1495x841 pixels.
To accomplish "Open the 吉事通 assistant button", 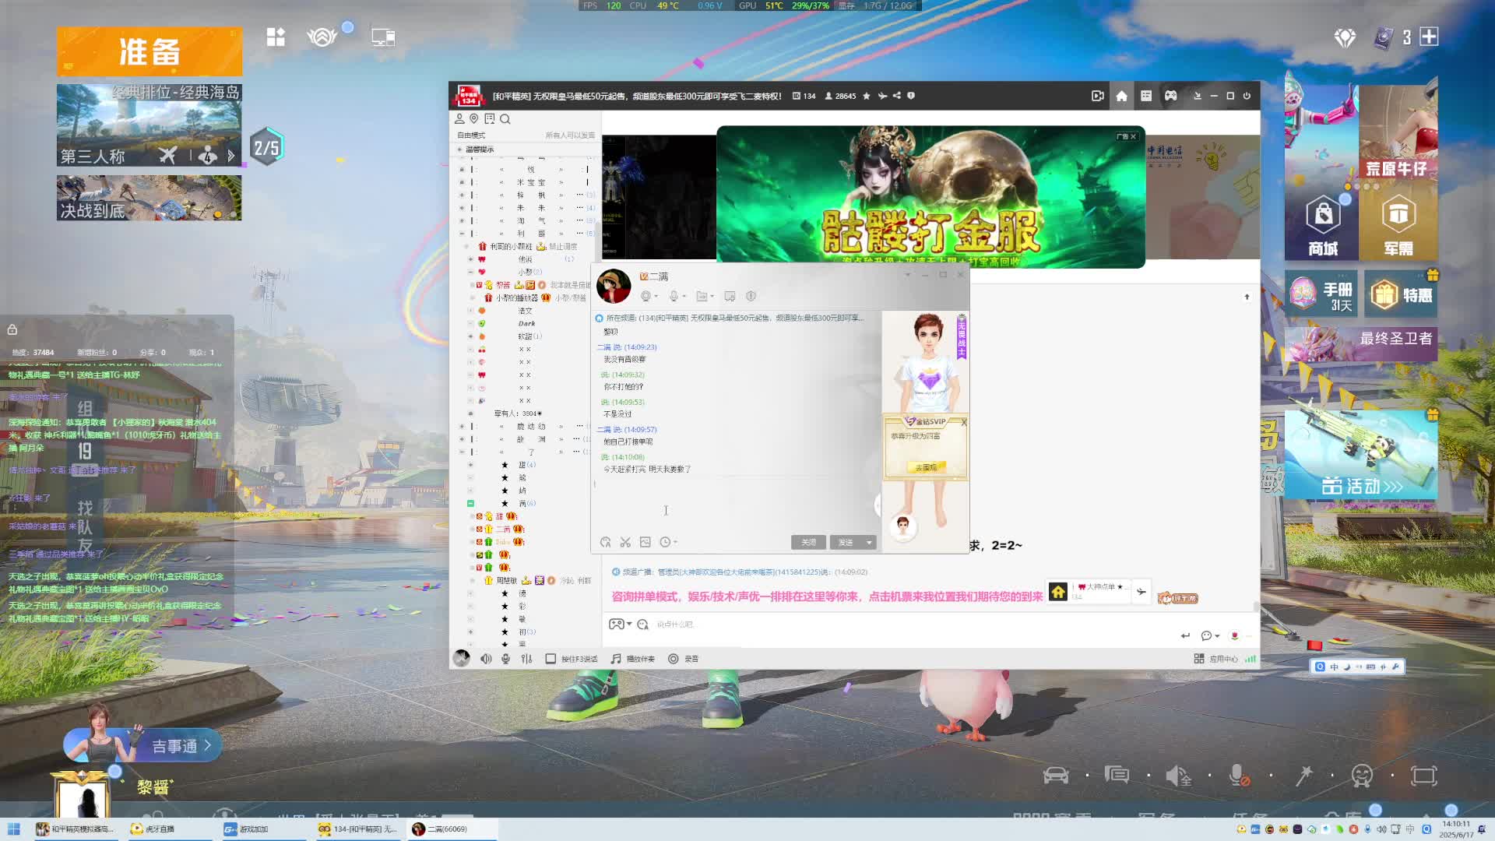I will [142, 746].
